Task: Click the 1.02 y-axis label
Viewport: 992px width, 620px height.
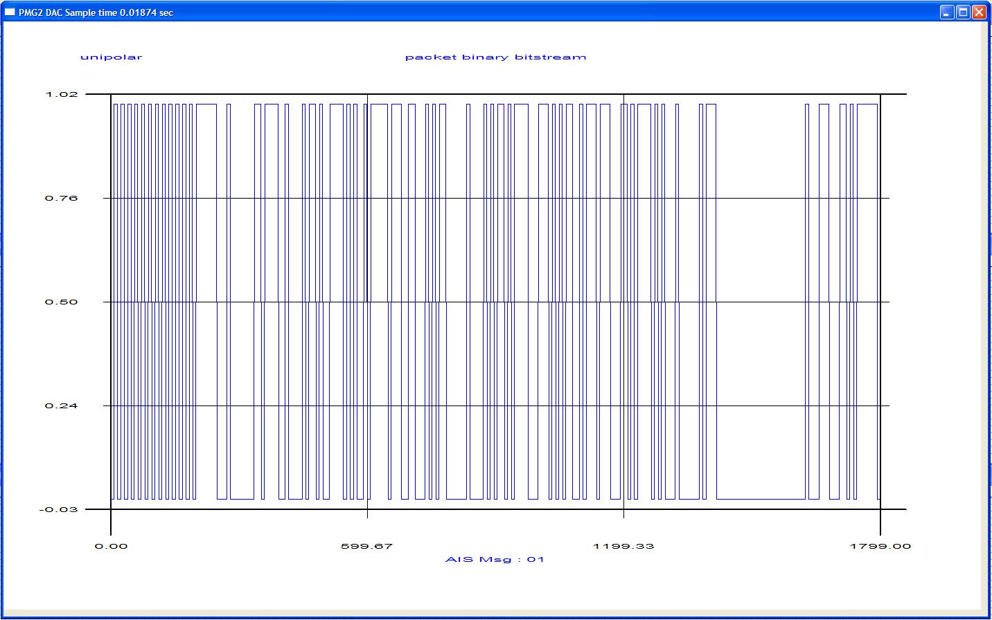Action: 62,94
